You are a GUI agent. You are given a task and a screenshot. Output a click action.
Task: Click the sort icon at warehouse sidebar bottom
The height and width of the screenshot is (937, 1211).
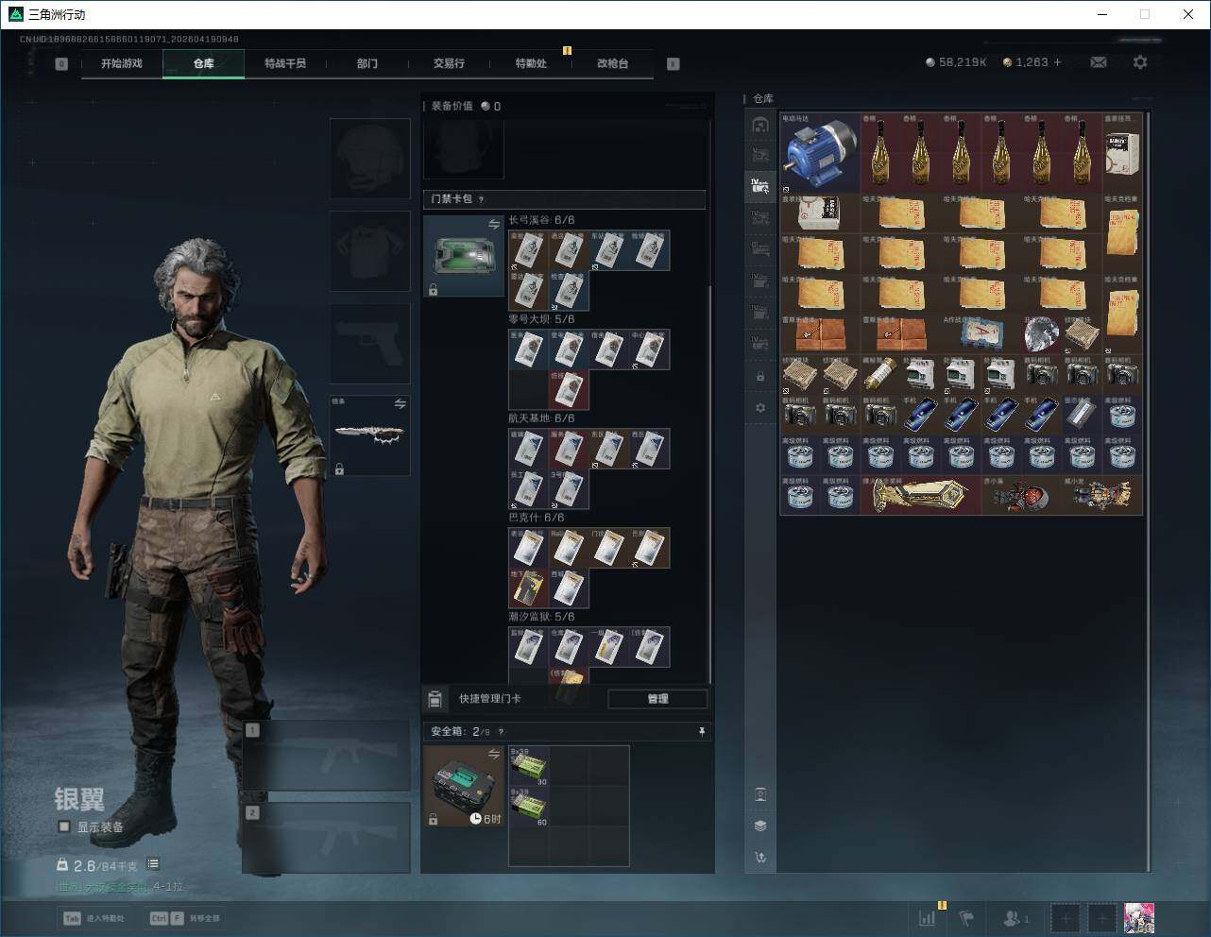click(760, 858)
